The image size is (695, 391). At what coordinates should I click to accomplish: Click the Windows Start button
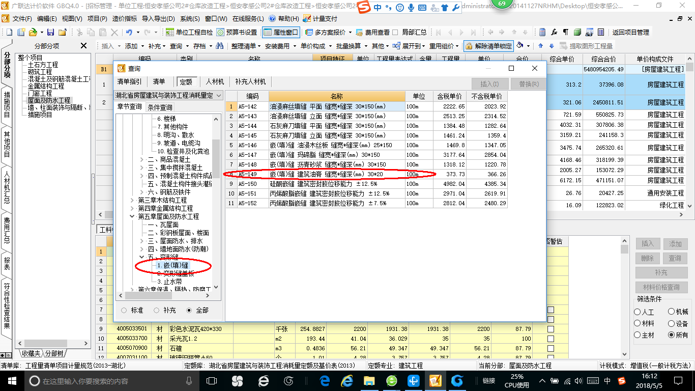coord(11,380)
